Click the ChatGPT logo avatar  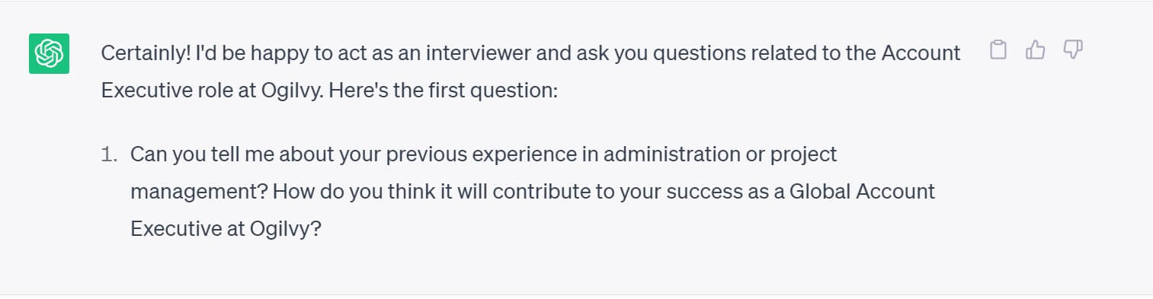(x=50, y=54)
